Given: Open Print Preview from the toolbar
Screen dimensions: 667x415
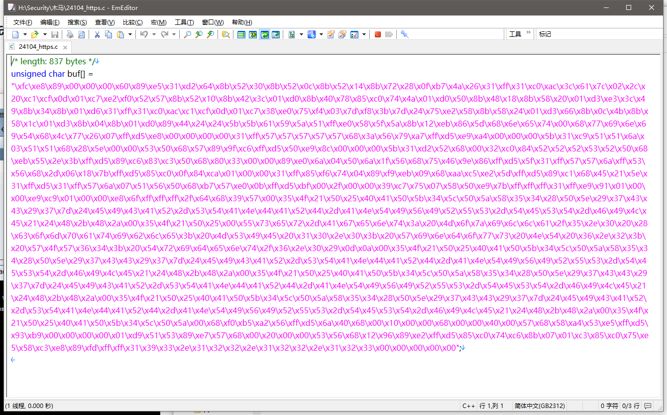Looking at the screenshot, I should tap(81, 34).
